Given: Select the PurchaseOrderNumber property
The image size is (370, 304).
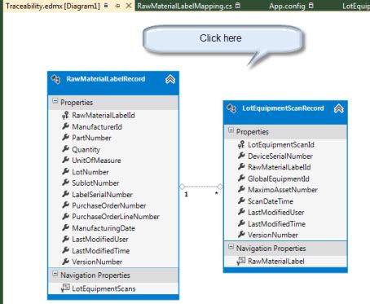Looking at the screenshot, I should (x=109, y=205).
